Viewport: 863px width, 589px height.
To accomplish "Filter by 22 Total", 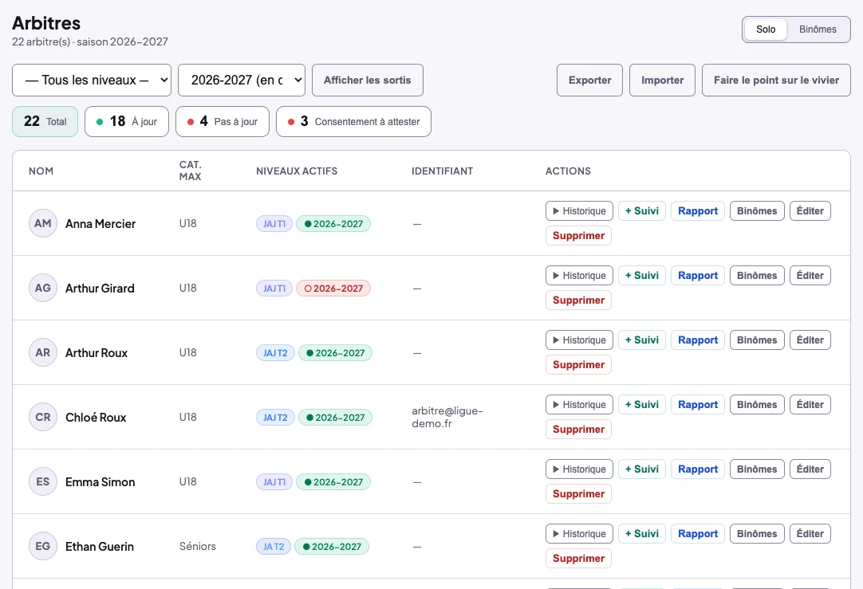I will (45, 121).
